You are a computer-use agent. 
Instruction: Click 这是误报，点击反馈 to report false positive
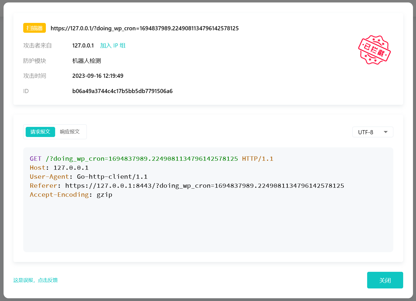[35, 280]
